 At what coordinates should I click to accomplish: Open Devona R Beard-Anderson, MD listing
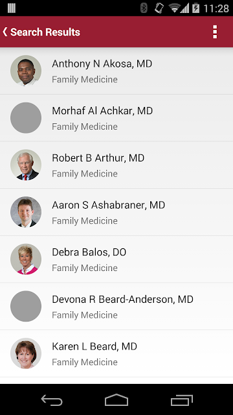pos(116,306)
